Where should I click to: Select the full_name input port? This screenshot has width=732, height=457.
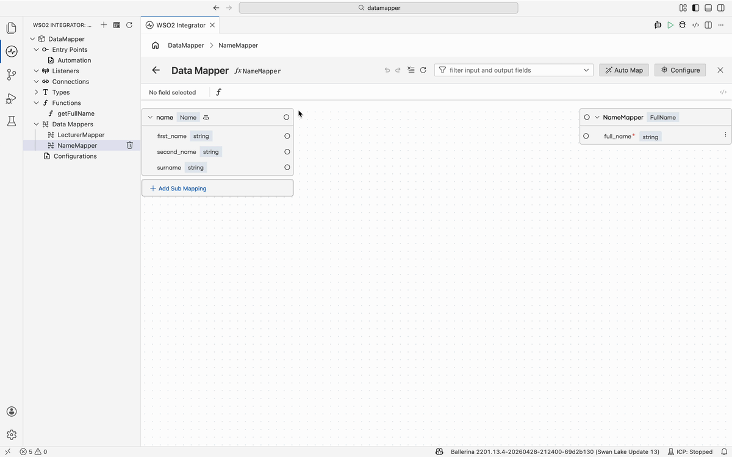click(x=586, y=136)
